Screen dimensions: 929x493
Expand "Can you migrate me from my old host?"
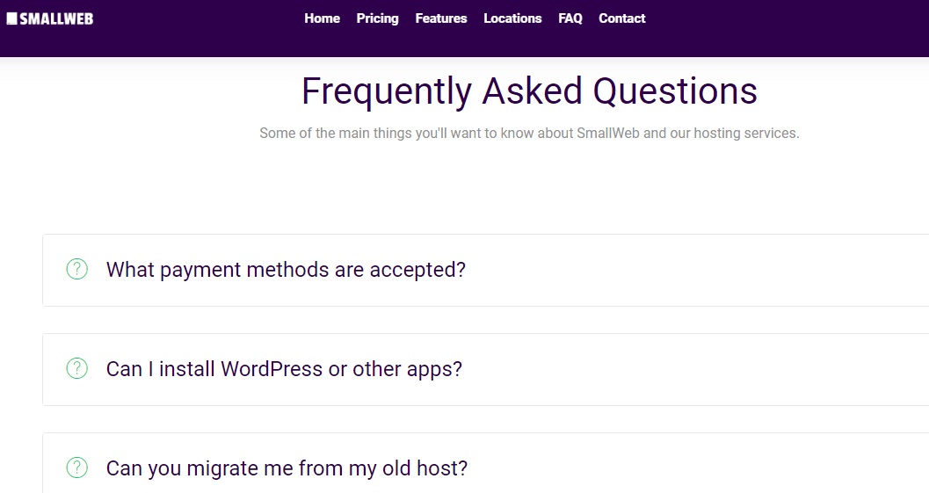[x=485, y=463]
